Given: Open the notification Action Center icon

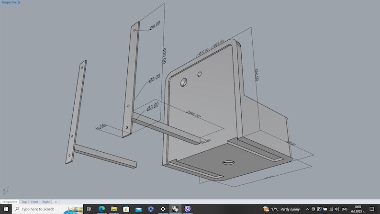Looking at the screenshot, I should click(x=372, y=209).
